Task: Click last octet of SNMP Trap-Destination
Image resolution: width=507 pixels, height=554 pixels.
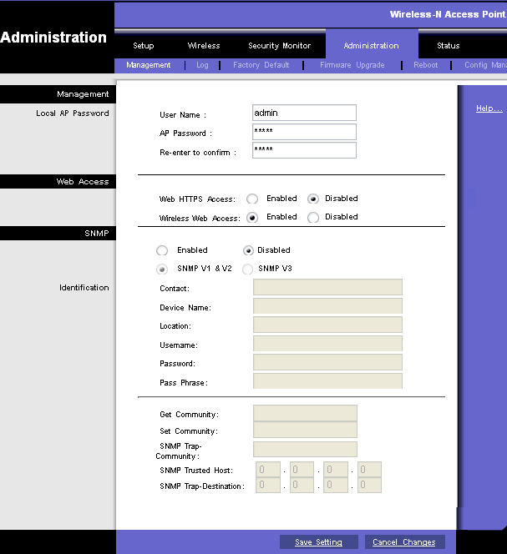Action: (369, 485)
